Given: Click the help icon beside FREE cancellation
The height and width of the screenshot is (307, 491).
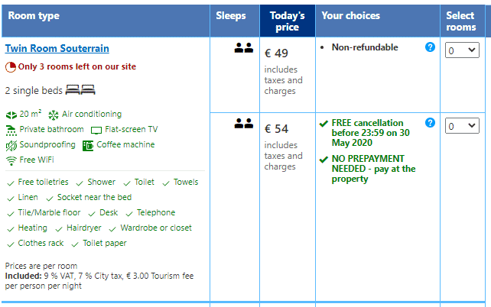Looking at the screenshot, I should tap(430, 123).
